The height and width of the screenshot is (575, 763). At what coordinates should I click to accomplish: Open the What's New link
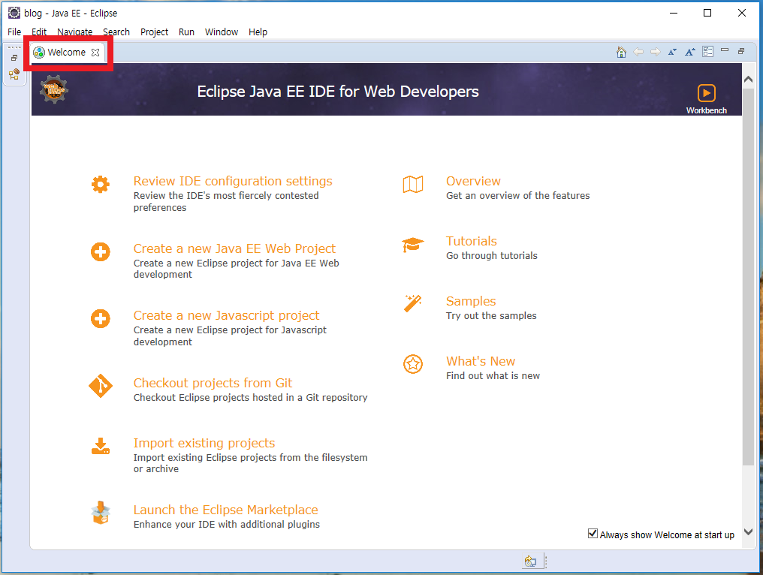click(x=481, y=362)
